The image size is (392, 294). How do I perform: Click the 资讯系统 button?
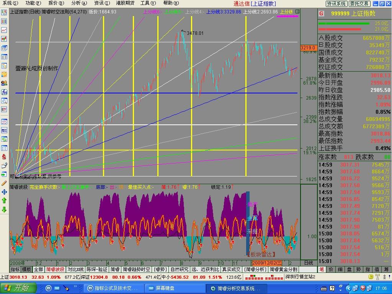click(336, 3)
